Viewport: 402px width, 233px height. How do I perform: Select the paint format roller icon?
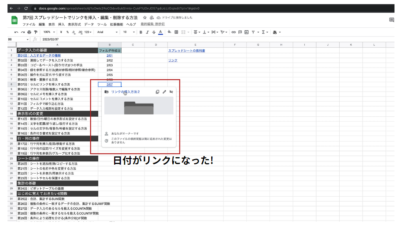[x=36, y=32]
